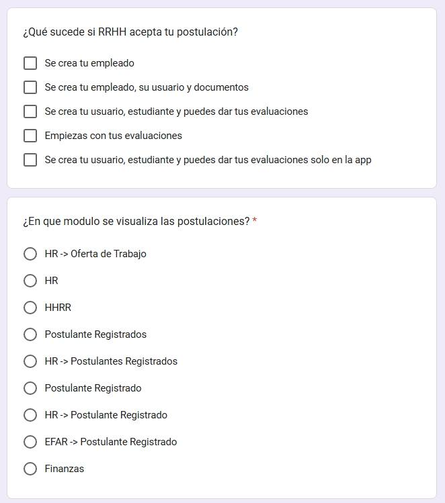Click the "HHRR" option label text

58,308
